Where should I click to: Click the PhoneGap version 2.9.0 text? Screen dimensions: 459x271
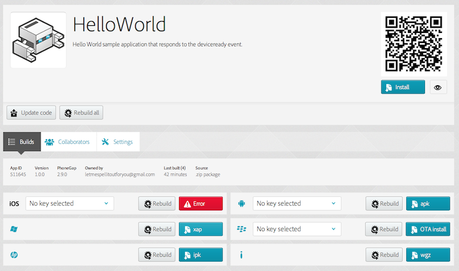tap(62, 175)
